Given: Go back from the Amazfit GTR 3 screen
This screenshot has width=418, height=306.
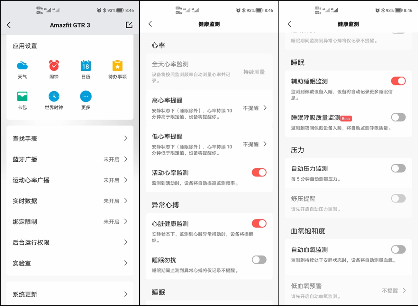Looking at the screenshot, I should pyautogui.click(x=9, y=25).
